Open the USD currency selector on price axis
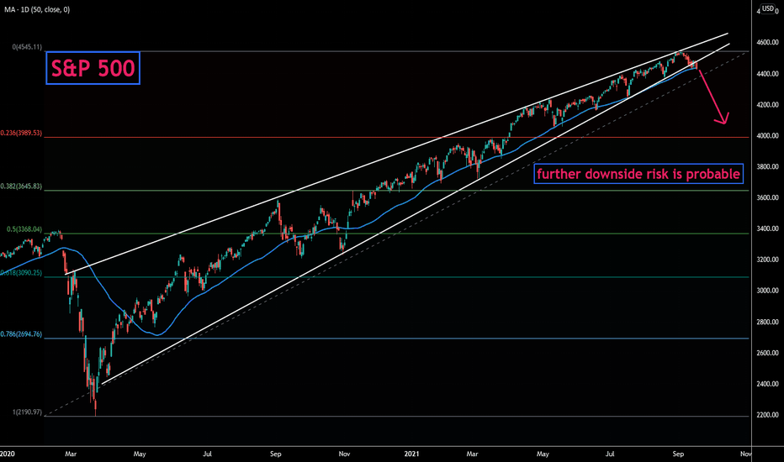The width and height of the screenshot is (784, 462). (768, 9)
